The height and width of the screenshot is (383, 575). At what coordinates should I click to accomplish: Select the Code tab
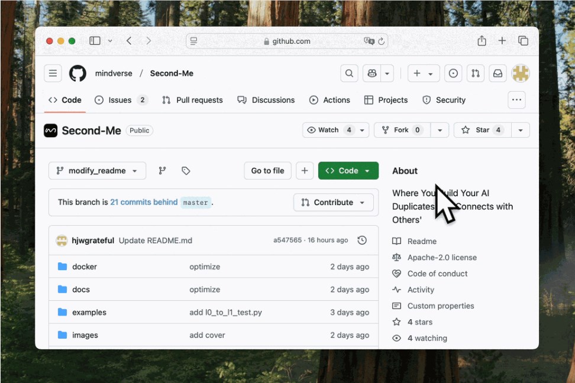click(65, 100)
